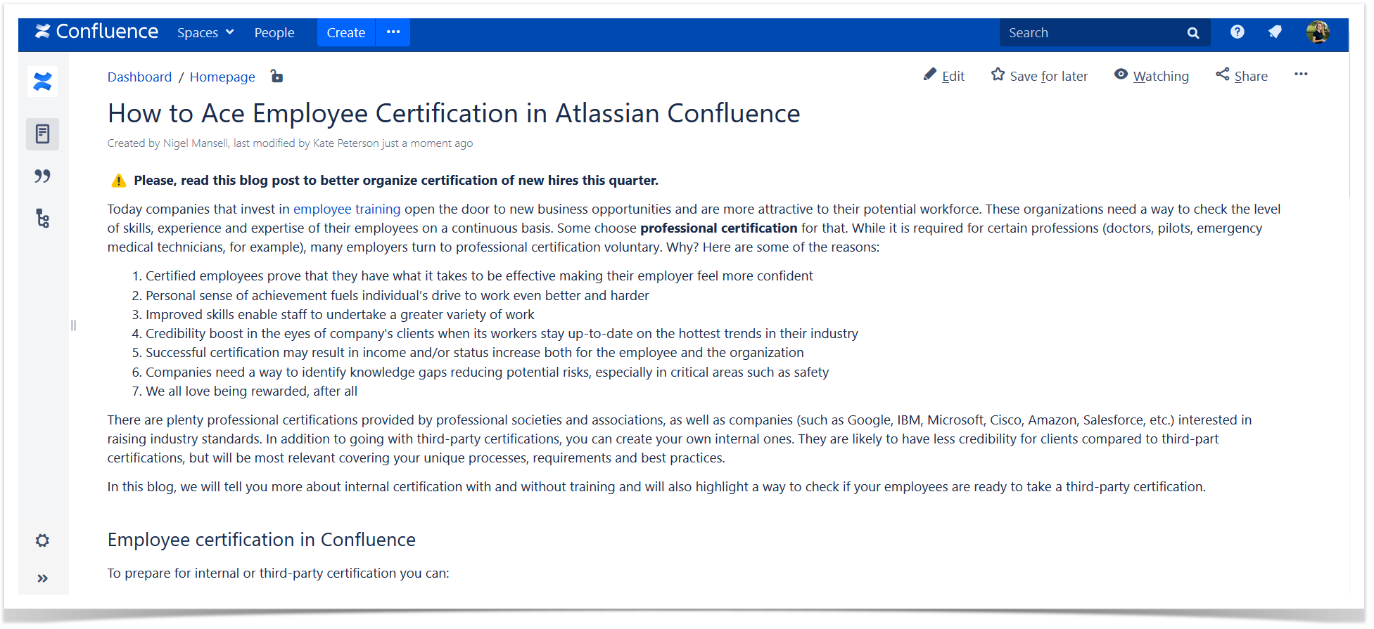Click the page restrictions padlock icon

coord(277,77)
